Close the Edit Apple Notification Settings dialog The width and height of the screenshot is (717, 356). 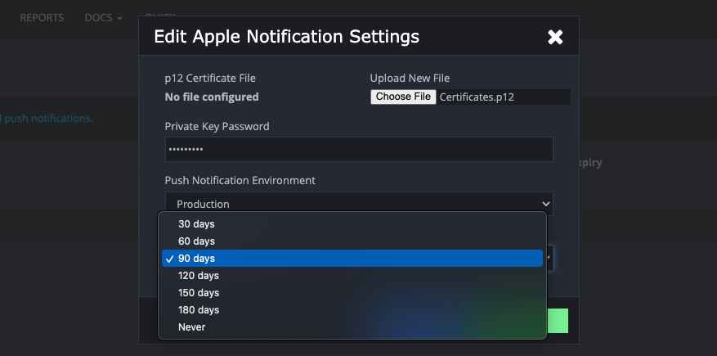pos(555,37)
